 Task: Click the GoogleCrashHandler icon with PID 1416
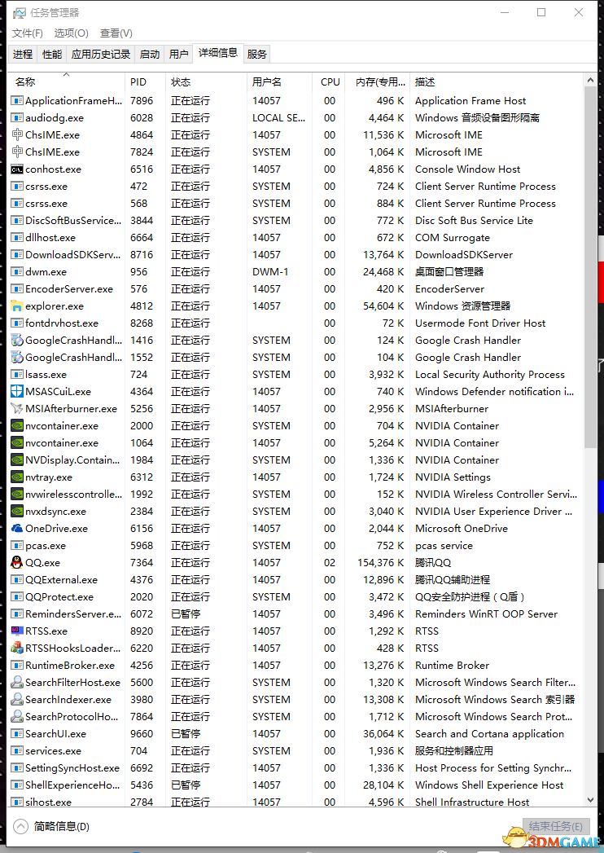point(17,341)
